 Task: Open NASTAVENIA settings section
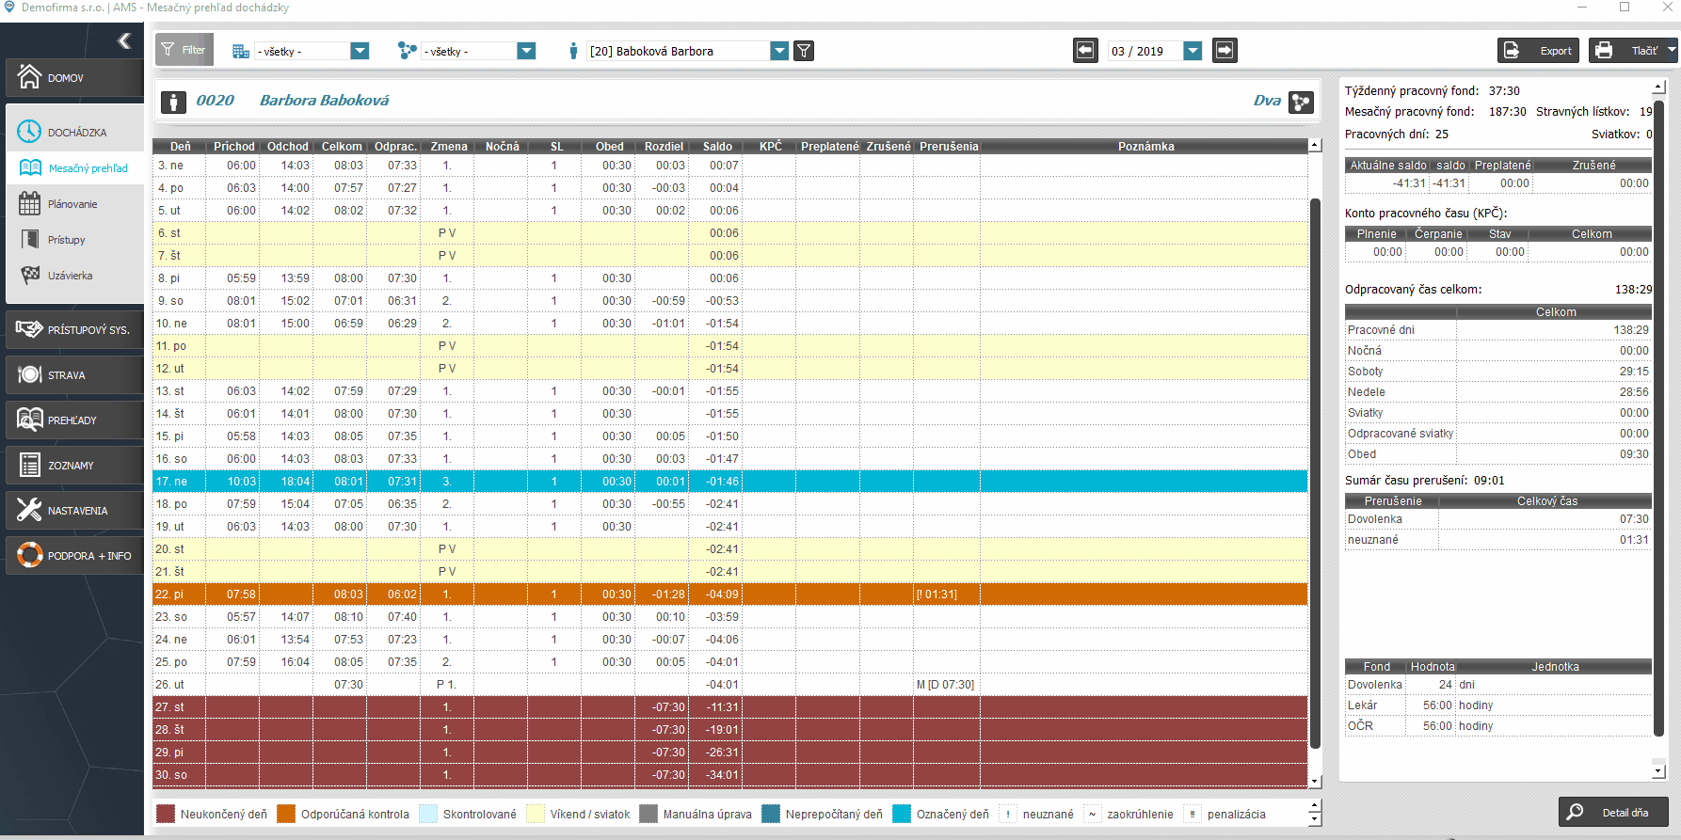click(74, 511)
